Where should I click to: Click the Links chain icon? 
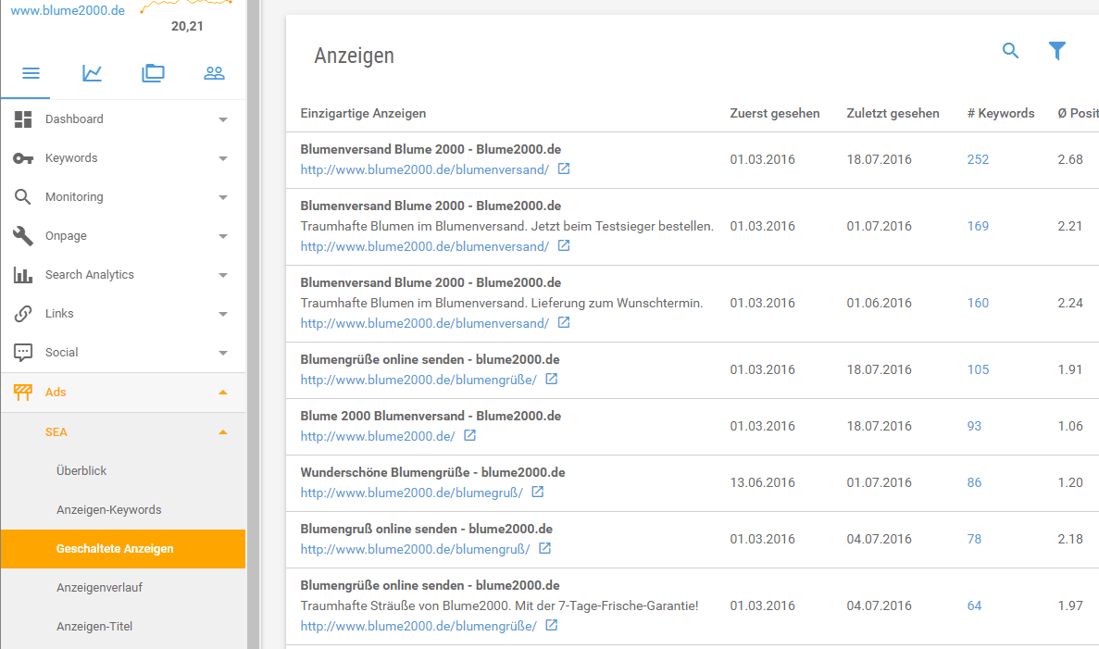23,314
